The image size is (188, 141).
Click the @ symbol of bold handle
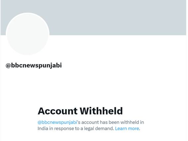pyautogui.click(x=8, y=66)
